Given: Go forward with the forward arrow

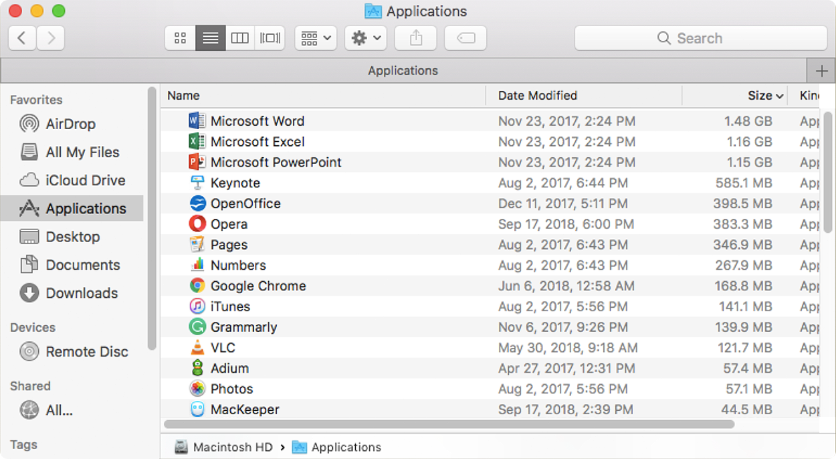Looking at the screenshot, I should coord(51,38).
